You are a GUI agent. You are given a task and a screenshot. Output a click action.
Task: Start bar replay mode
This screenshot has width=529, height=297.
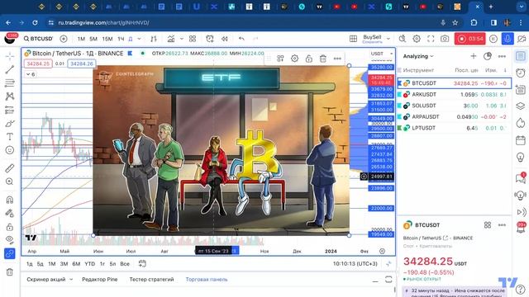pyautogui.click(x=224, y=39)
